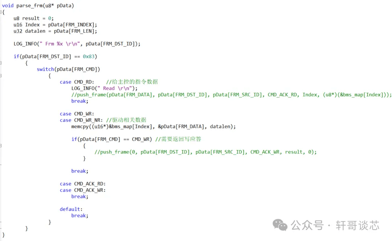Click the LOG_INFO " Read \r\n" statement
This screenshot has width=392, height=241.
(x=105, y=88)
